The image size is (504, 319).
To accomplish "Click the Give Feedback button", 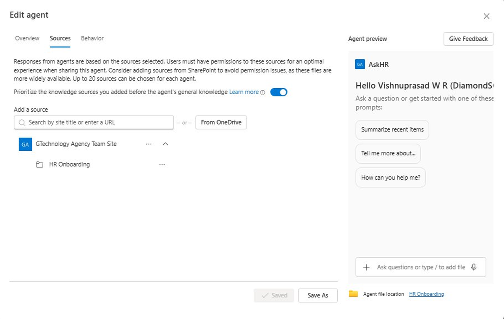I will (x=468, y=39).
